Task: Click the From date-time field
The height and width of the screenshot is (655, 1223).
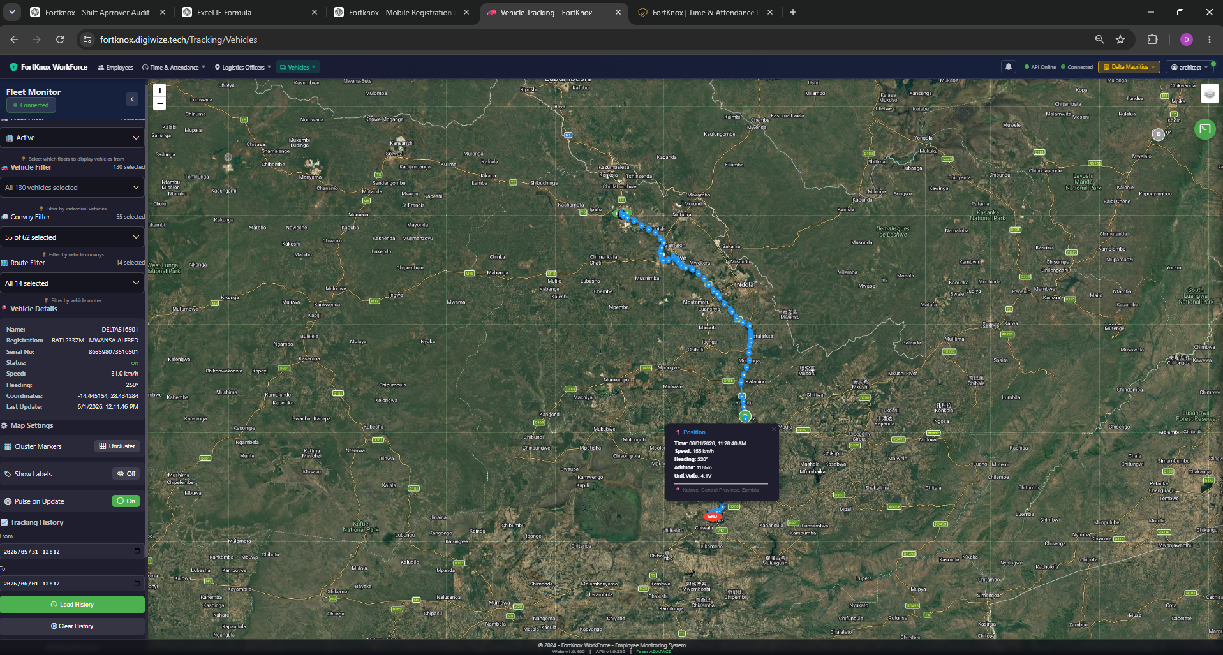Action: point(72,552)
